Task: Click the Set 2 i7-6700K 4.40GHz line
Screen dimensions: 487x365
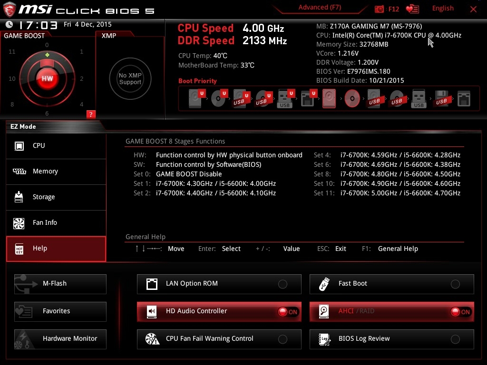Action: (x=205, y=193)
